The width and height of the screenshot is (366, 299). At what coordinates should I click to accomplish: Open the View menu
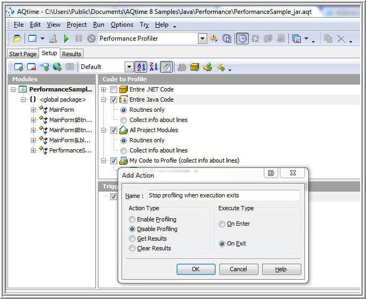pos(54,25)
